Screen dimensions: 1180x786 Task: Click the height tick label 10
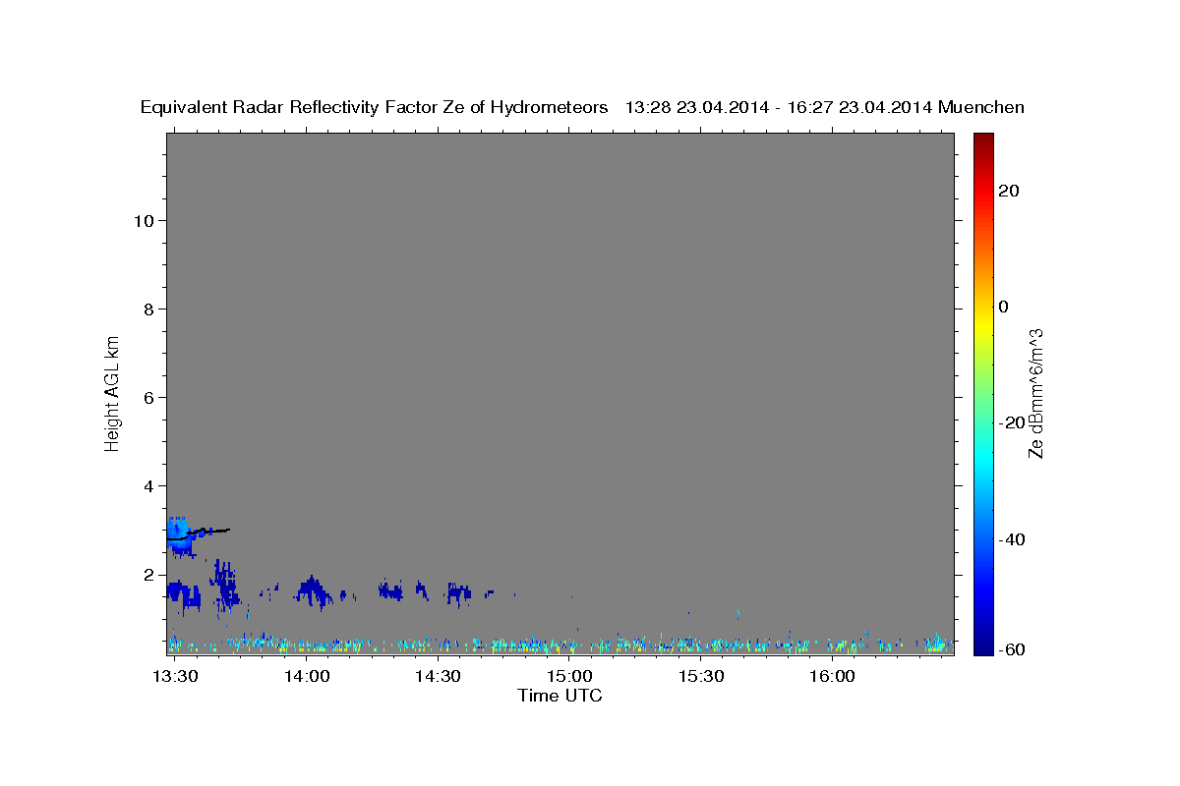[x=144, y=220]
